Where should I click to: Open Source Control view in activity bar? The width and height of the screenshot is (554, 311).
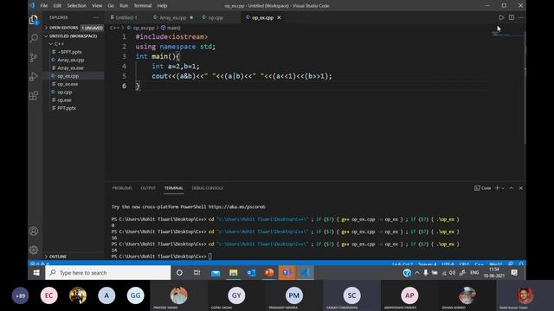pos(34,57)
